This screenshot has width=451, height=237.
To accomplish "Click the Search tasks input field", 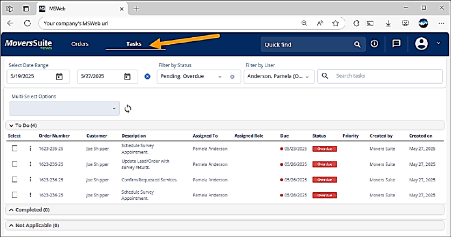I will point(383,76).
